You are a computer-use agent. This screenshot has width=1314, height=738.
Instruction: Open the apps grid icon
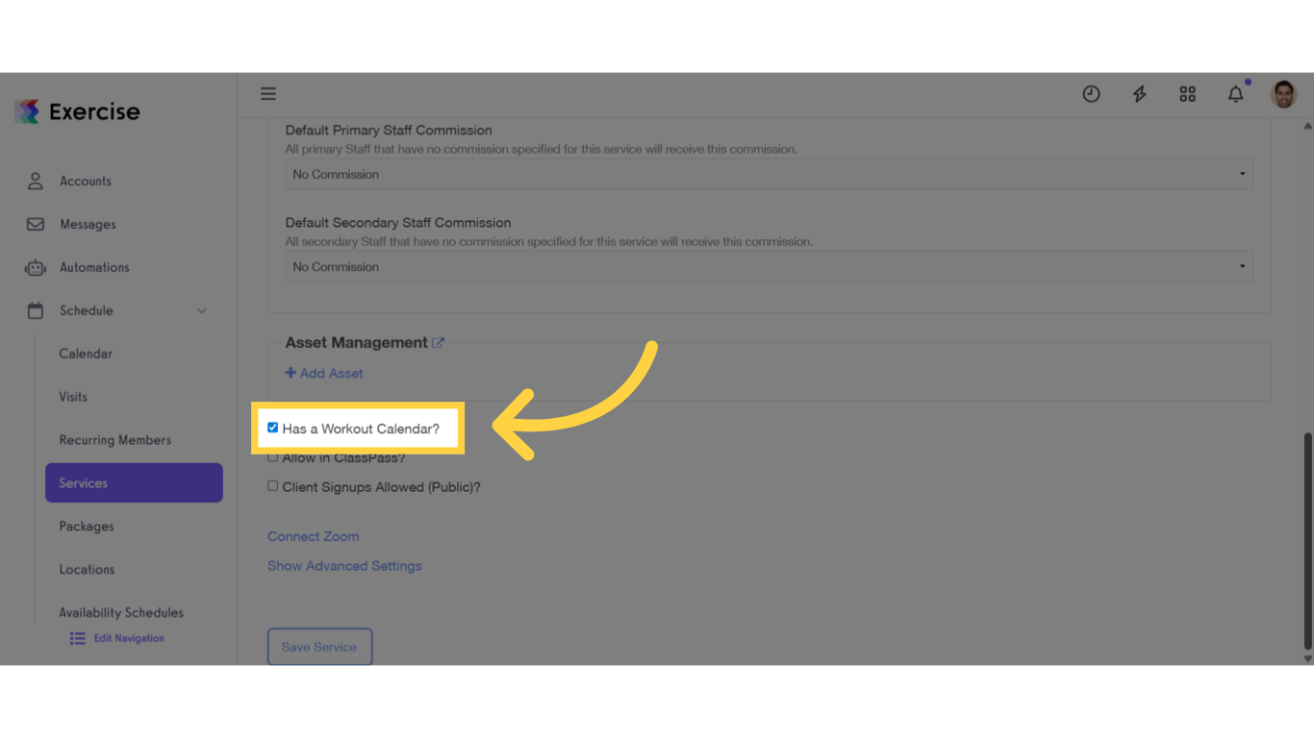tap(1188, 94)
